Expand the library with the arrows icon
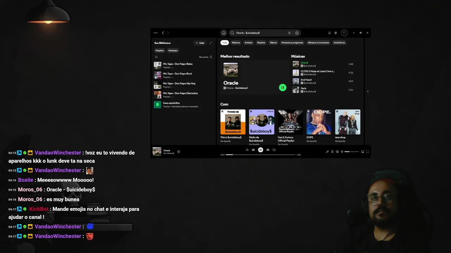Viewport: 451px width, 253px height. [x=211, y=43]
